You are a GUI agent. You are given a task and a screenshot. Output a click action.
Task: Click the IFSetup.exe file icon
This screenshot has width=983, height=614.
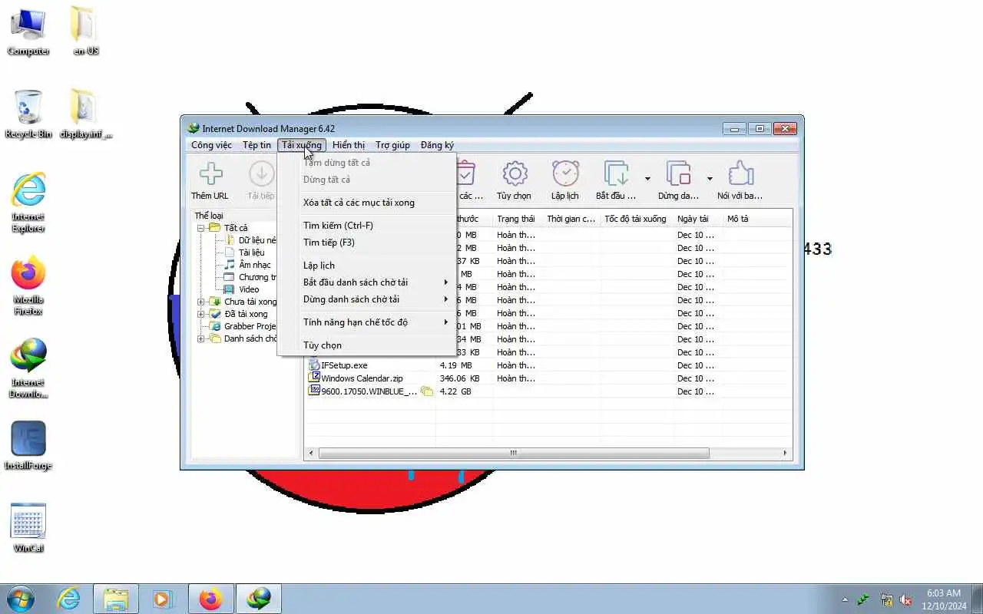point(314,365)
